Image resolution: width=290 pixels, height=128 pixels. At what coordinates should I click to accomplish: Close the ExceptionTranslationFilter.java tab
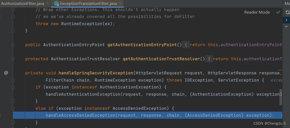pyautogui.click(x=120, y=4)
